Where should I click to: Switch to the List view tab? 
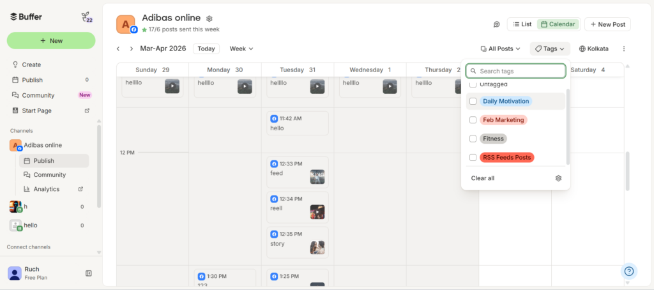[x=522, y=24]
